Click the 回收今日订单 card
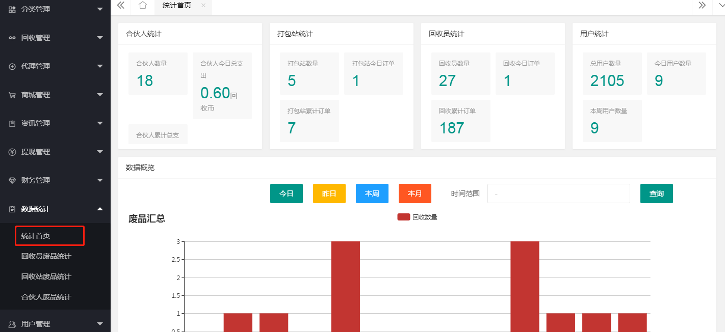Image resolution: width=725 pixels, height=332 pixels. pos(525,73)
